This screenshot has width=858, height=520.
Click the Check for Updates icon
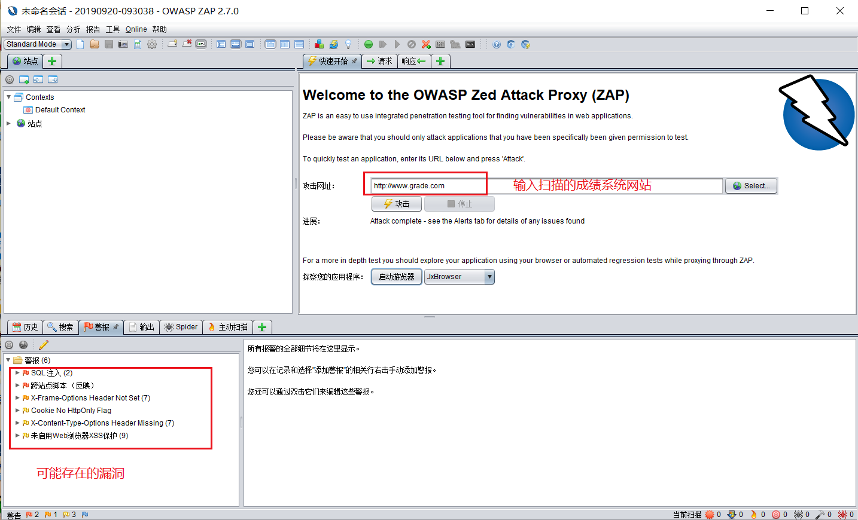[x=334, y=44]
